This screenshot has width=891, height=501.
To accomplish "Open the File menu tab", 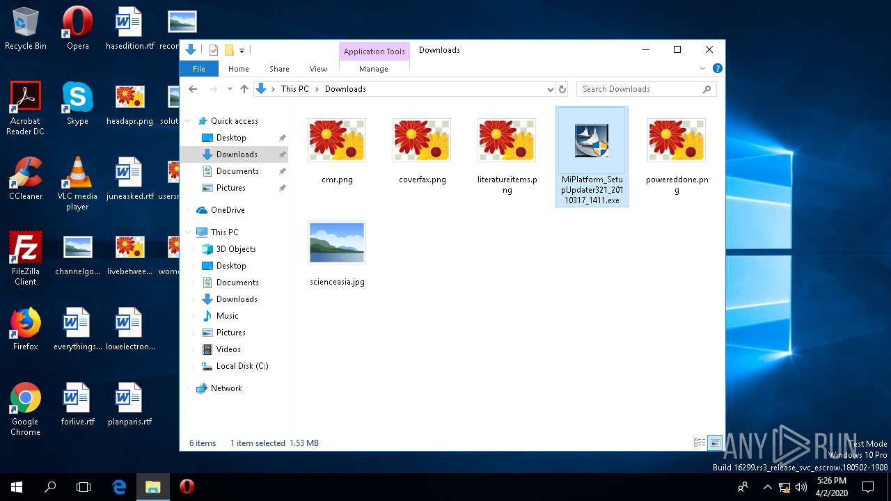I will click(199, 69).
